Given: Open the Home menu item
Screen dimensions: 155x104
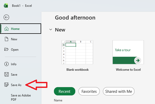Looking at the screenshot, I should 21,29.
